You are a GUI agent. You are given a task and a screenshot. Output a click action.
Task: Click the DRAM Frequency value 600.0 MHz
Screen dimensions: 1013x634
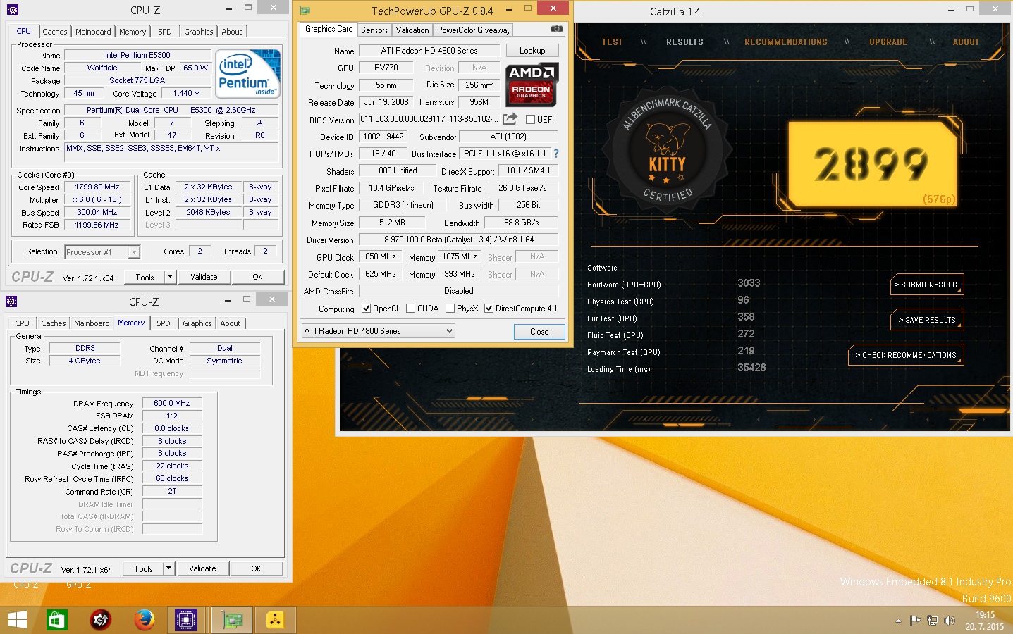(172, 403)
